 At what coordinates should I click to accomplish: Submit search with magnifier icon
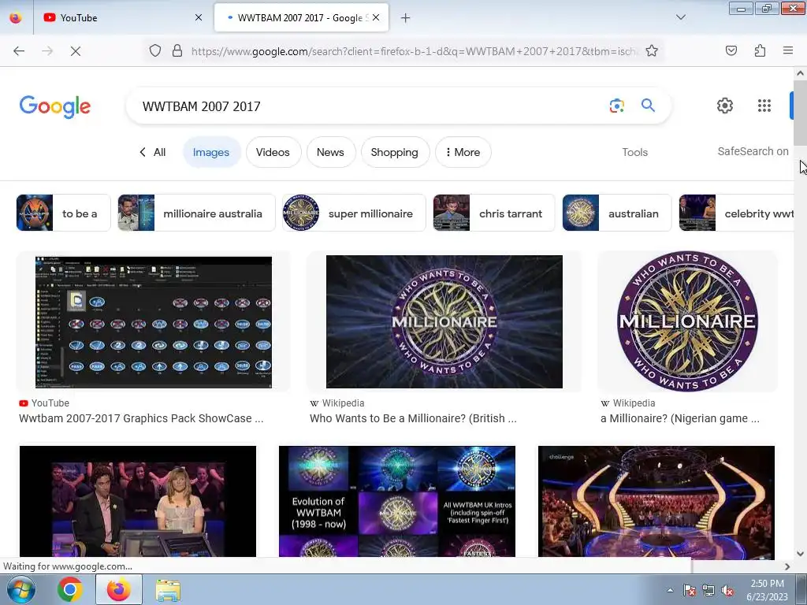tap(648, 106)
